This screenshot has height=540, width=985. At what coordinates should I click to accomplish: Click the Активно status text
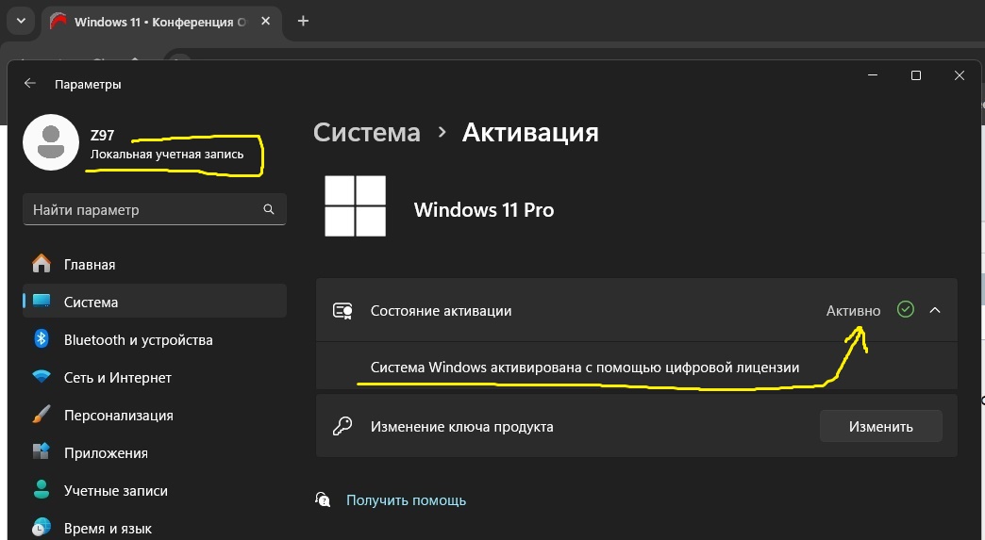[853, 310]
